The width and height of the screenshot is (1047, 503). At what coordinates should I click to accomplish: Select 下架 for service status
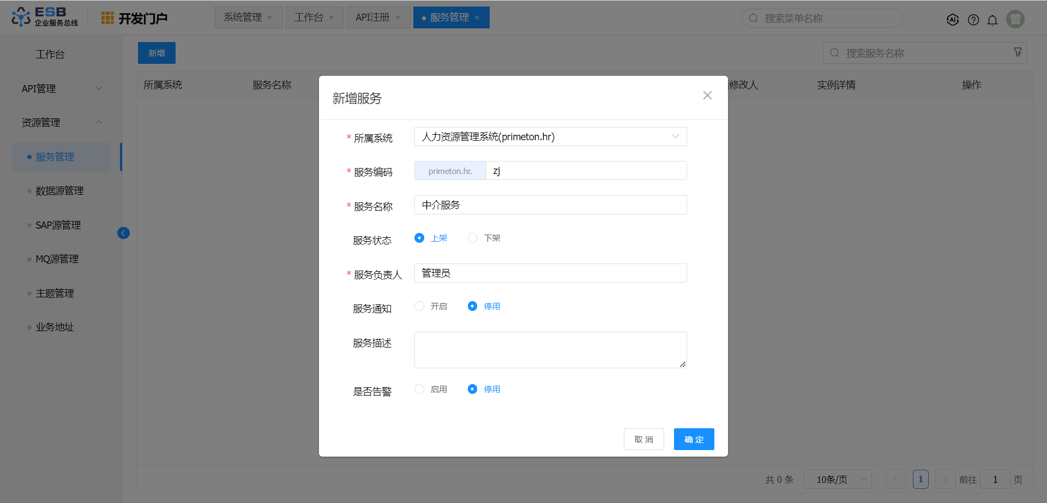473,238
